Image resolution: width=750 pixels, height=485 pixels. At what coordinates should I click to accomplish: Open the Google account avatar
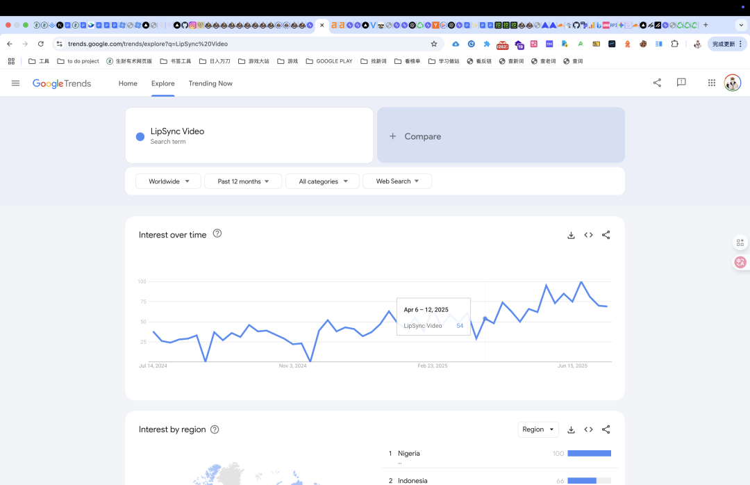point(733,83)
